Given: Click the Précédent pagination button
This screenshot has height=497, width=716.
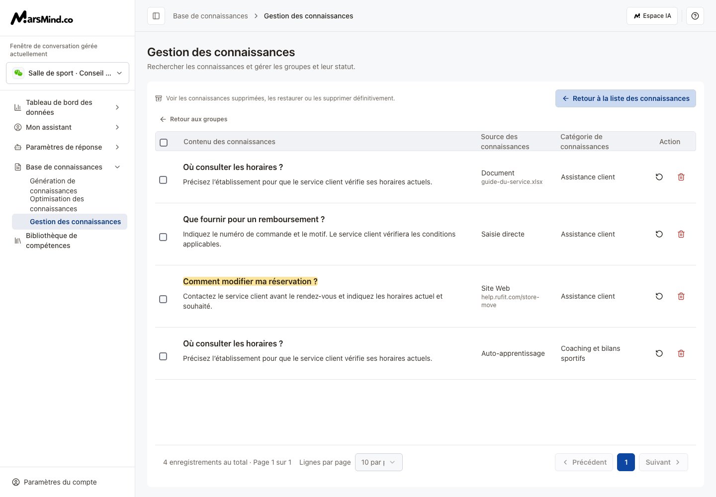Looking at the screenshot, I should pos(584,462).
